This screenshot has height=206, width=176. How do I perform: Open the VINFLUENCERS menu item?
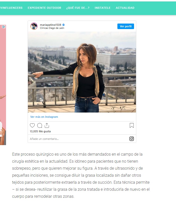pos(11,8)
